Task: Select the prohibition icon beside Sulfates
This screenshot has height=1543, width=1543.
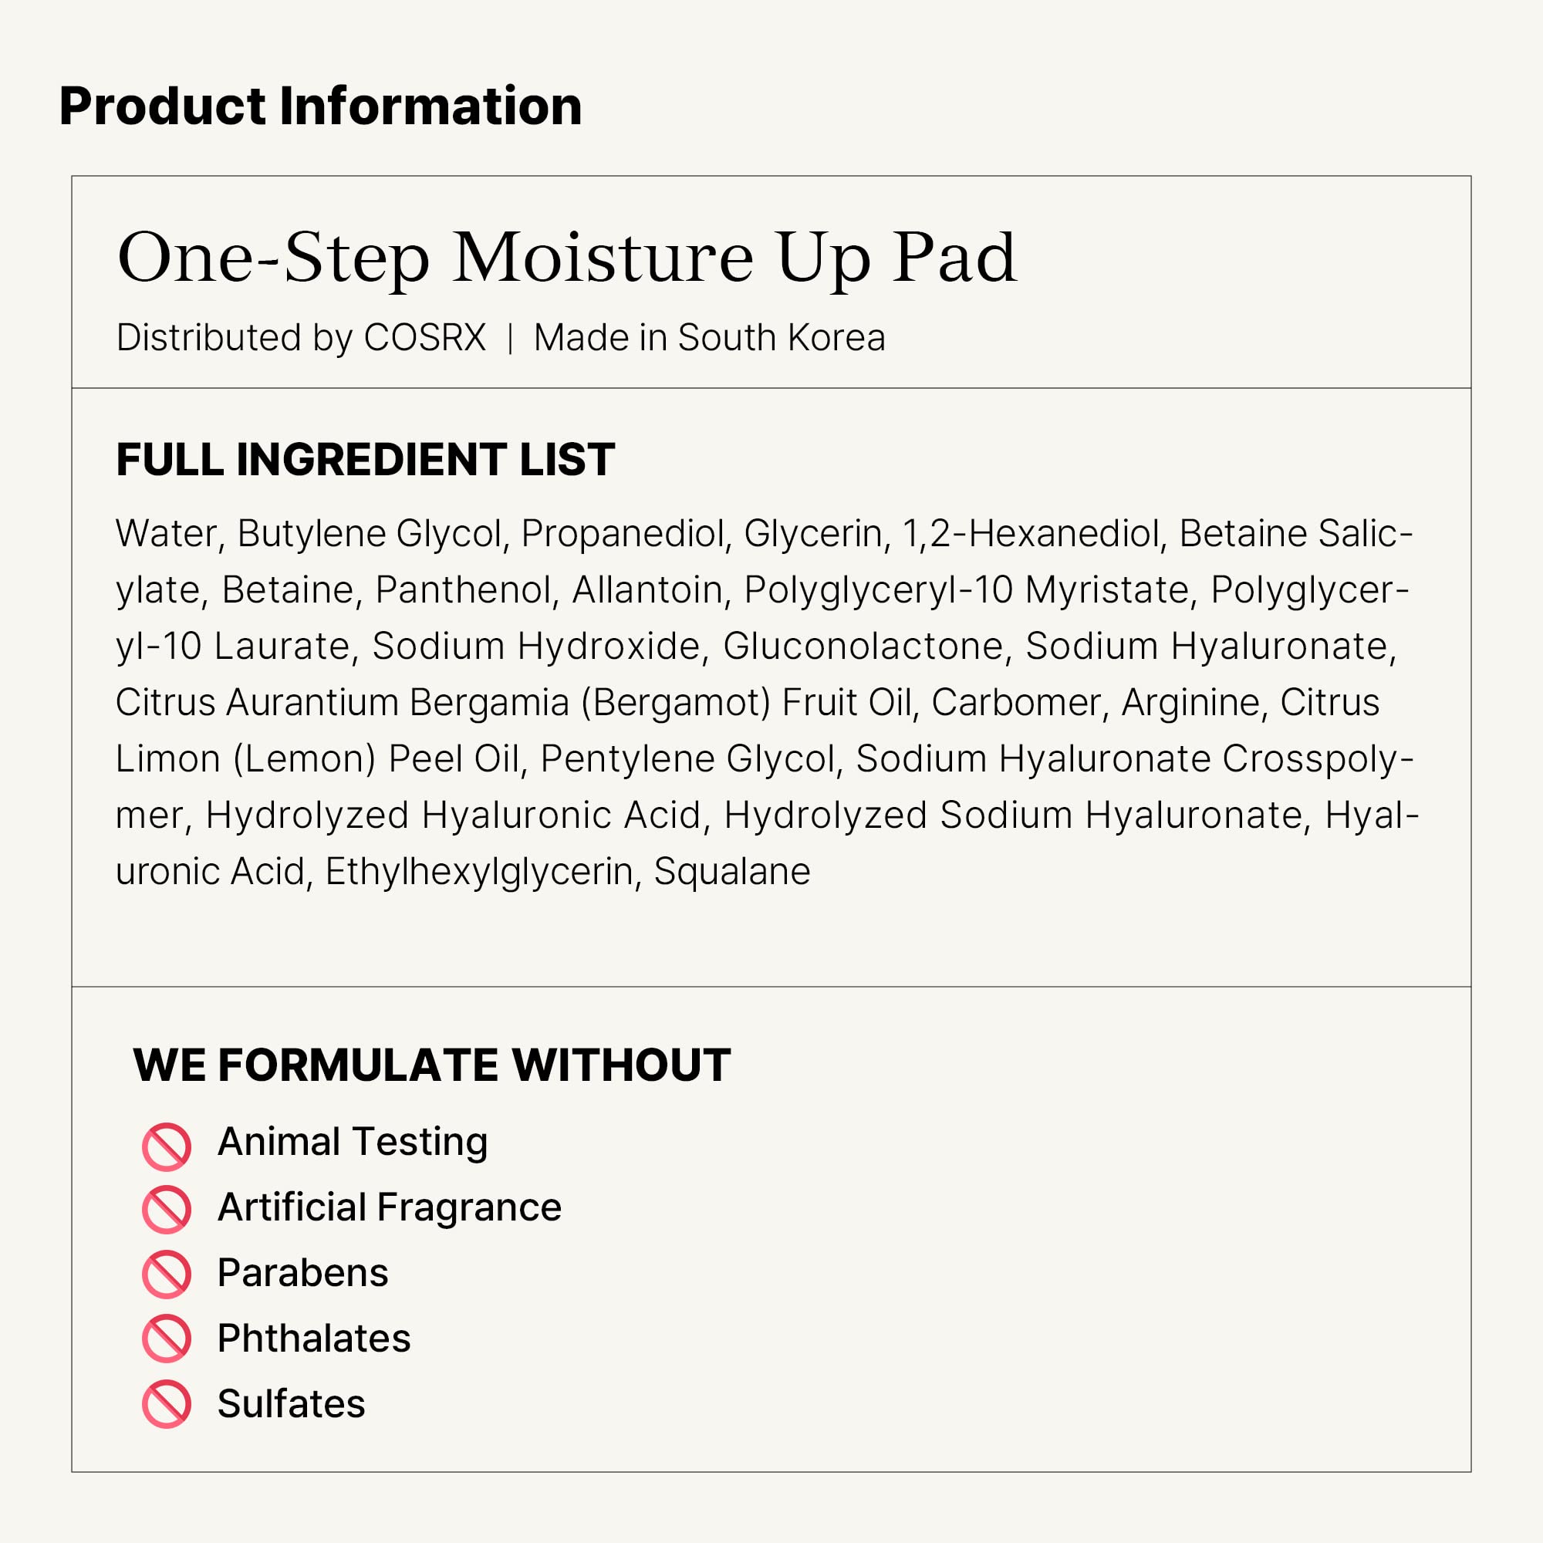Action: coord(166,1404)
